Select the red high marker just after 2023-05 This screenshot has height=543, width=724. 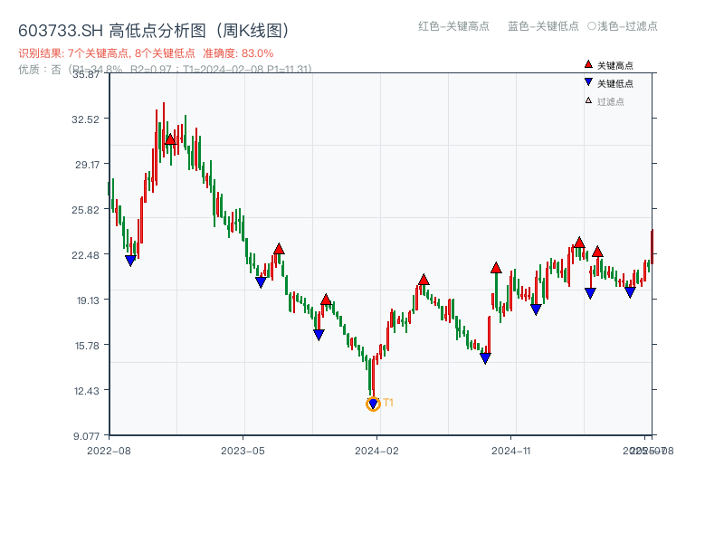(279, 249)
